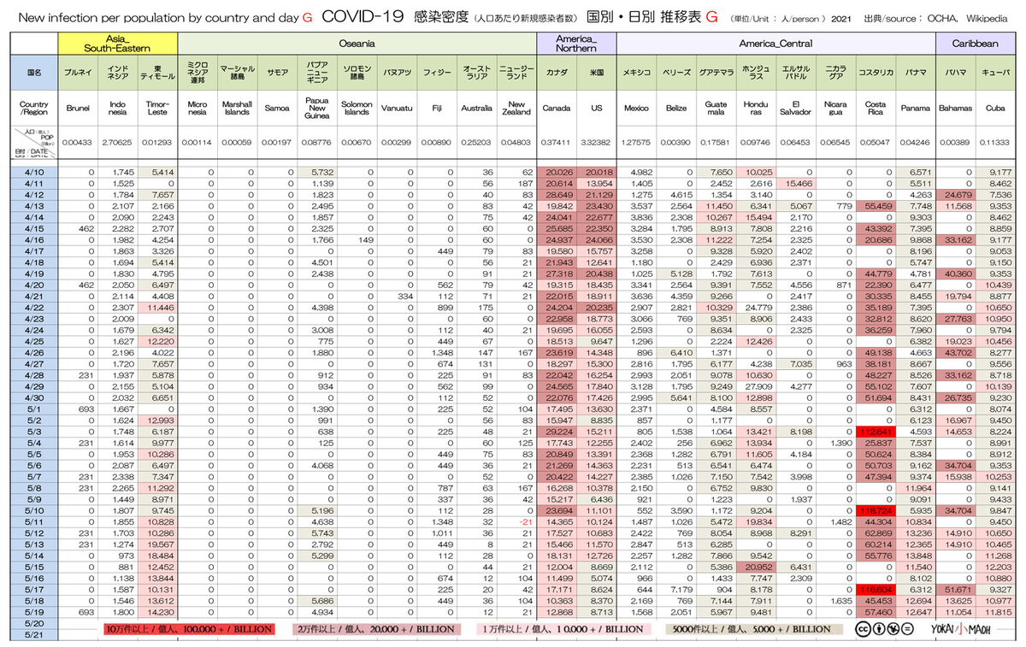Click the Timor-Leste 19,567 cell
Image resolution: width=1026 pixels, height=647 pixels.
click(157, 543)
